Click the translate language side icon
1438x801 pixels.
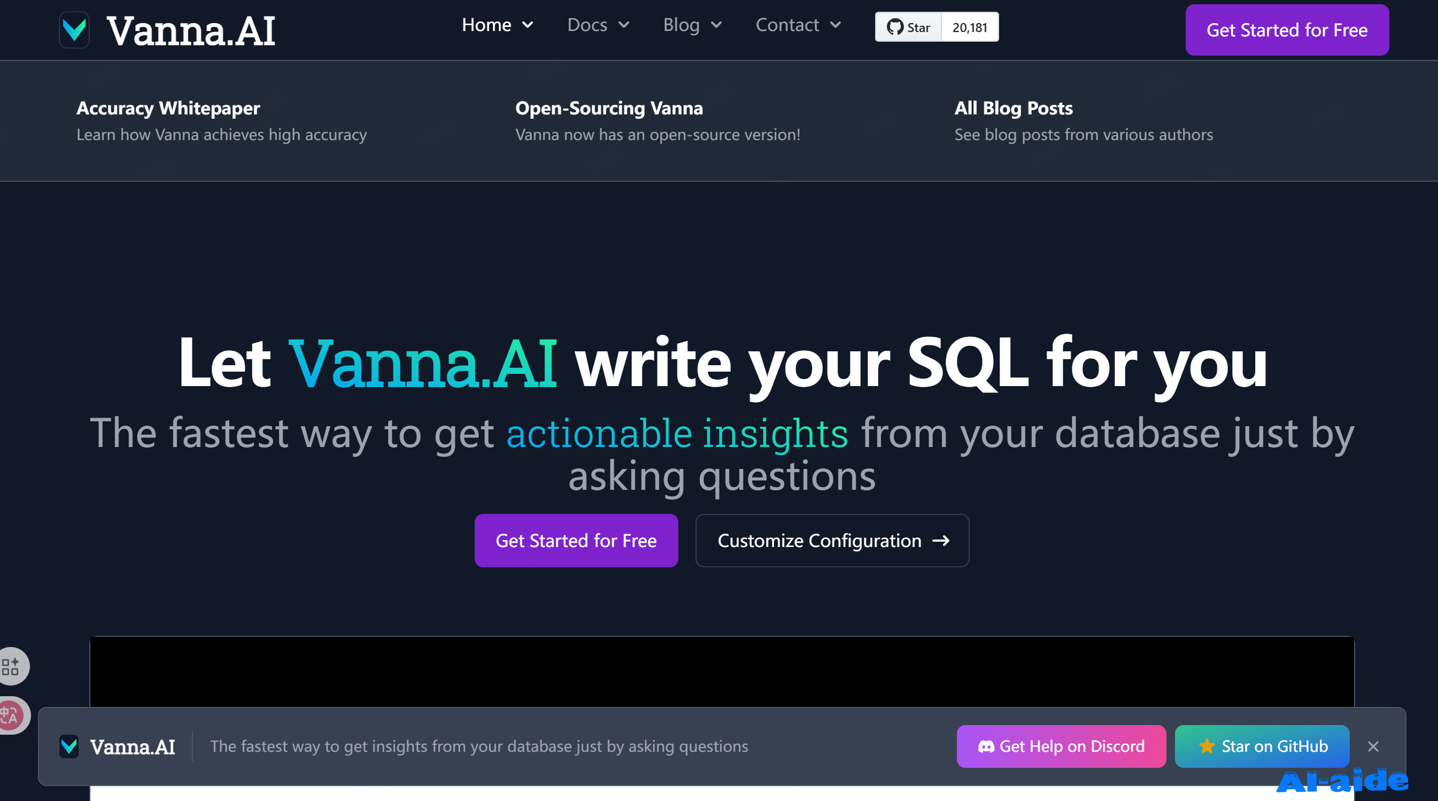pos(11,715)
